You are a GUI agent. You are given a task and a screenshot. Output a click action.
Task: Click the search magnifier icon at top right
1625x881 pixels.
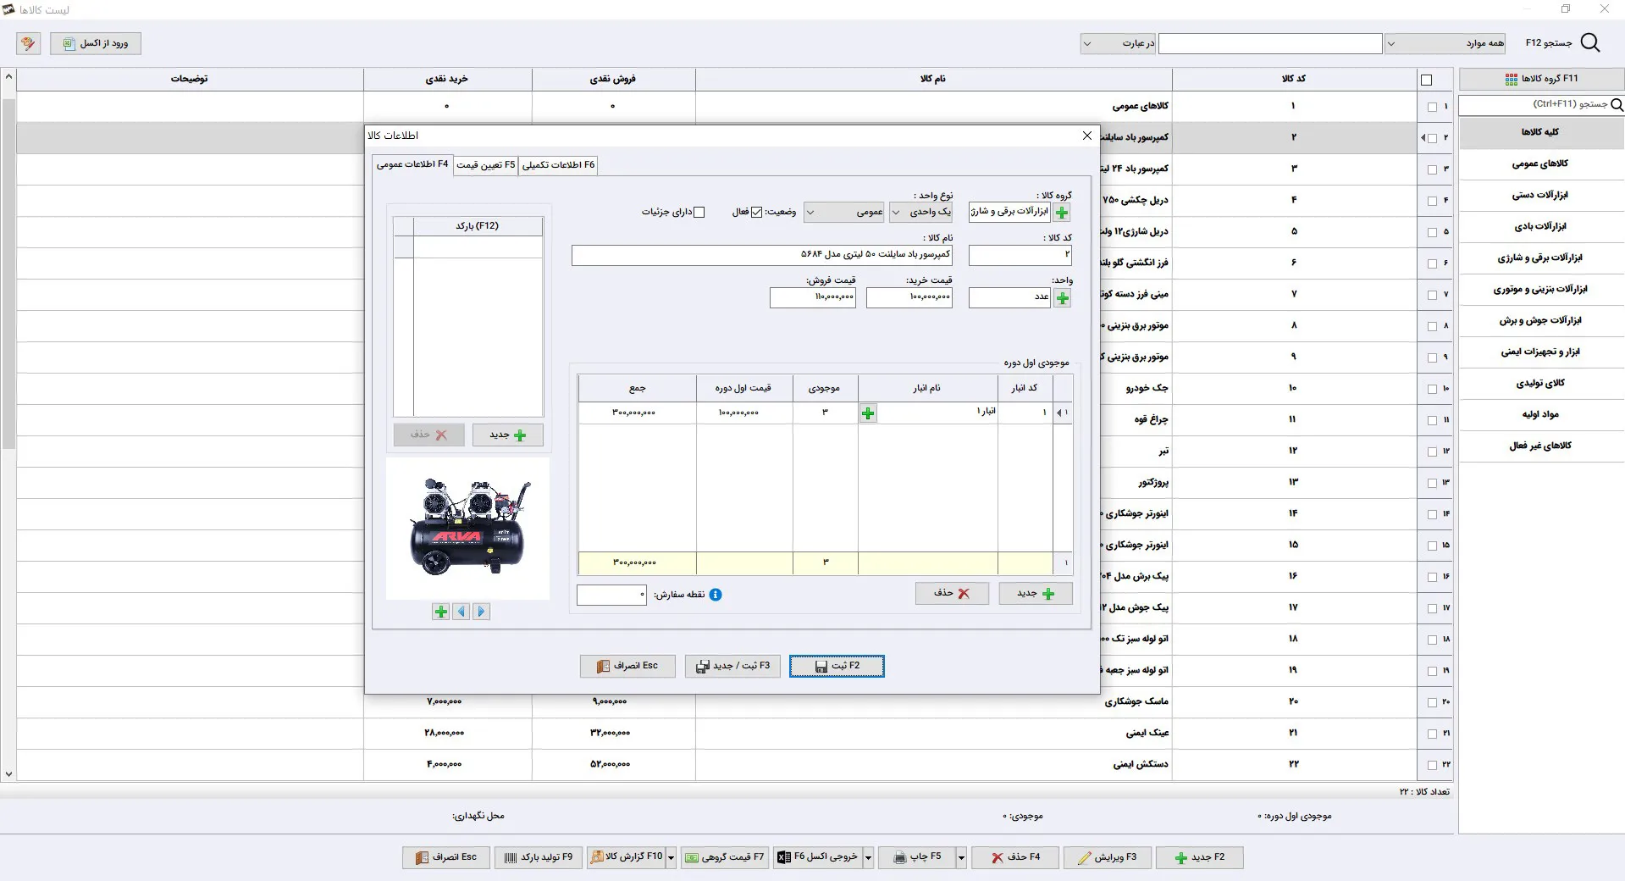coord(1590,43)
